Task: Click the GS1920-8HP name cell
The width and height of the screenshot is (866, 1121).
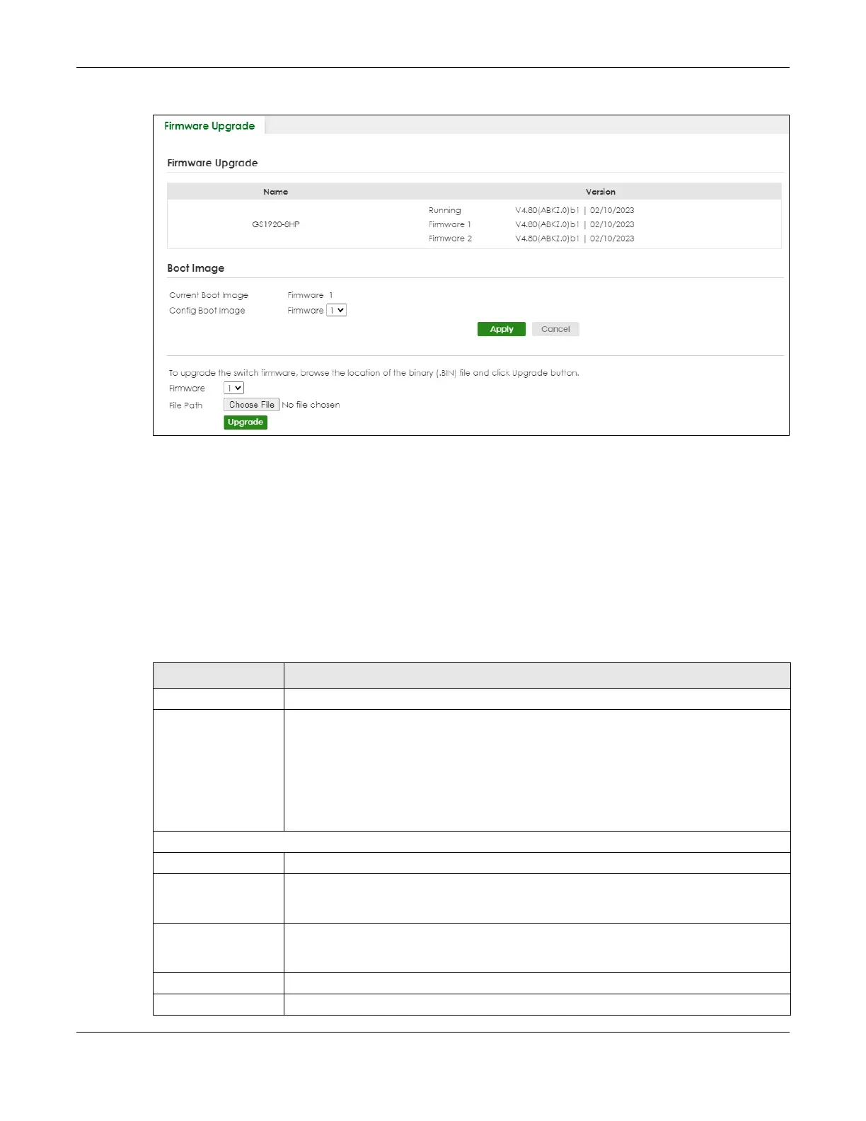Action: [276, 224]
